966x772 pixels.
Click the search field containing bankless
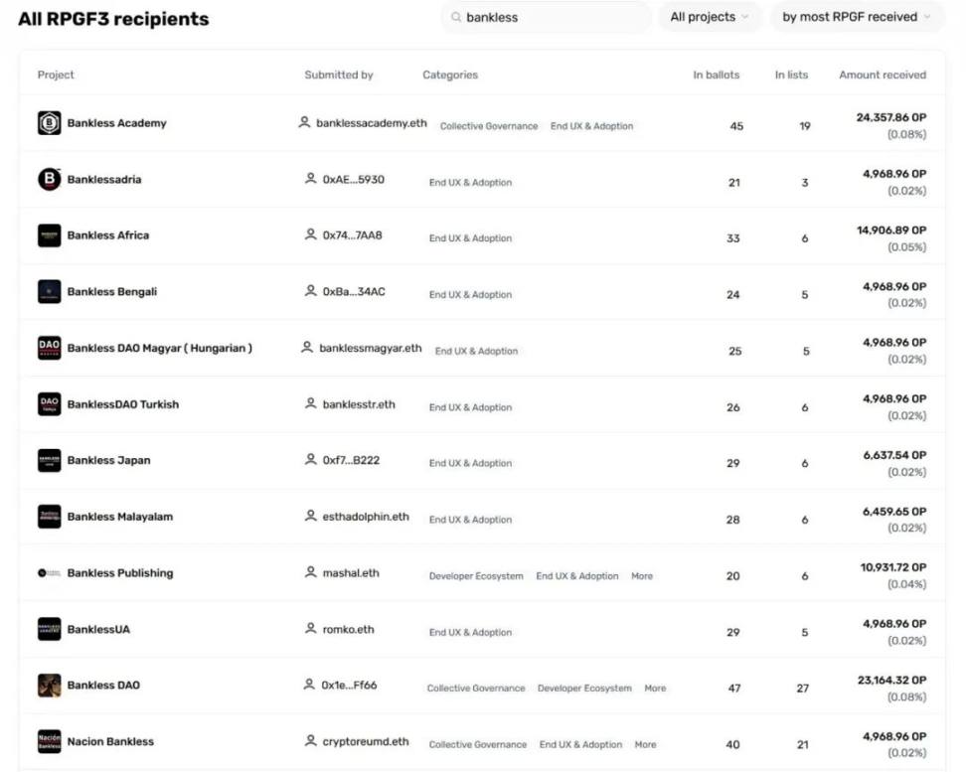tap(546, 17)
